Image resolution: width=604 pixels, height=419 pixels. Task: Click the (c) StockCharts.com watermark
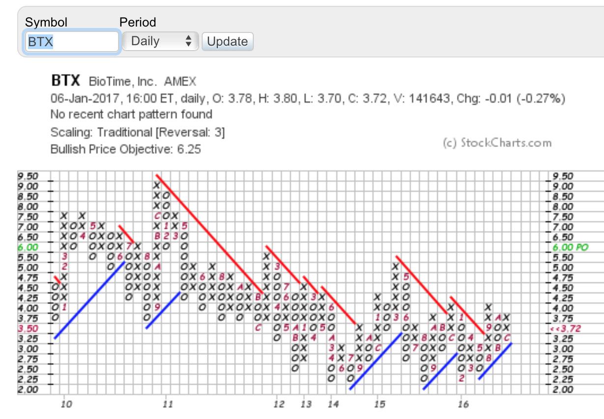(497, 142)
